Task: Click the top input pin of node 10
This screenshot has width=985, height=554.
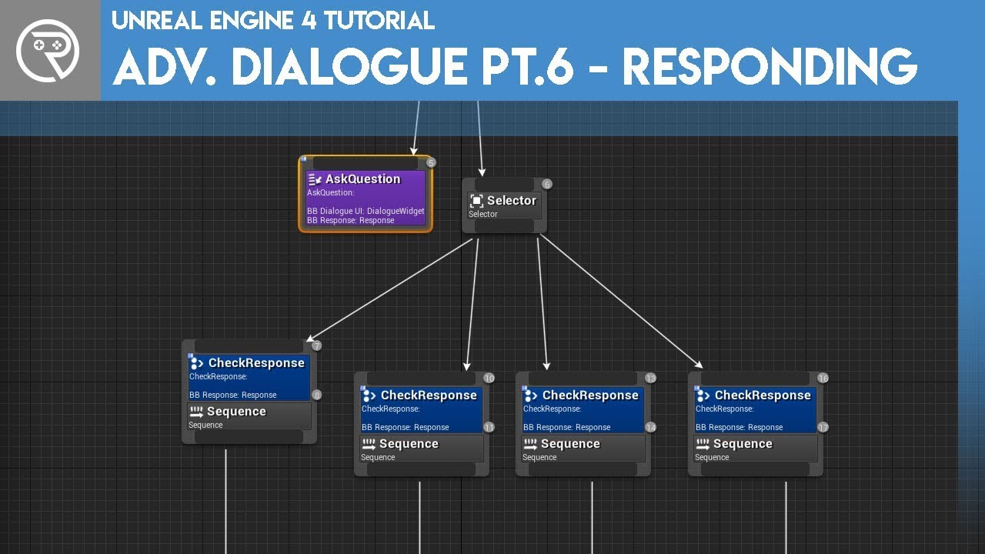Action: point(421,379)
